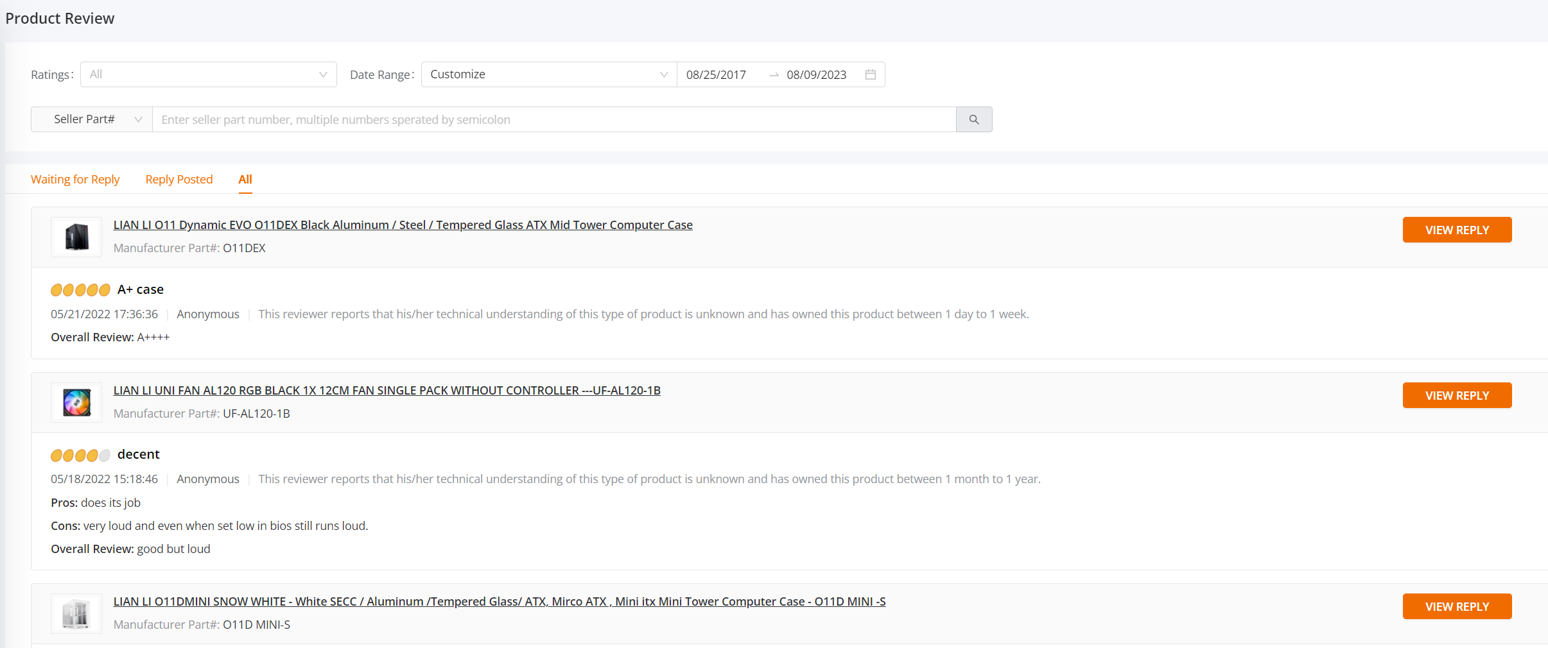Open the LIAN LI O11 Dynamic EVO product link
The width and height of the screenshot is (1548, 648).
pos(403,225)
